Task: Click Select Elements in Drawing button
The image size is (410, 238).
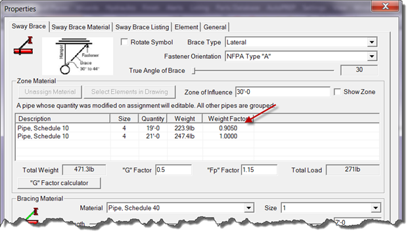Action: pos(129,92)
